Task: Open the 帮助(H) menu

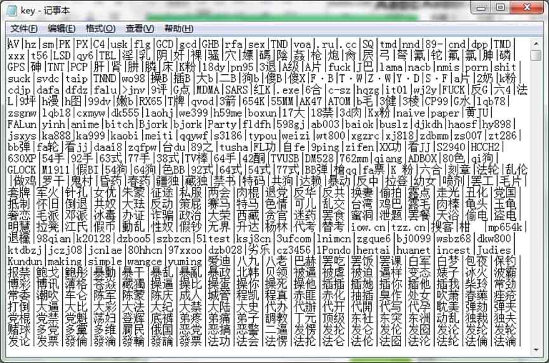Action: coord(178,29)
